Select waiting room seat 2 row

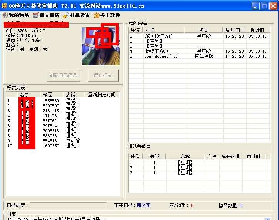[x=199, y=168]
